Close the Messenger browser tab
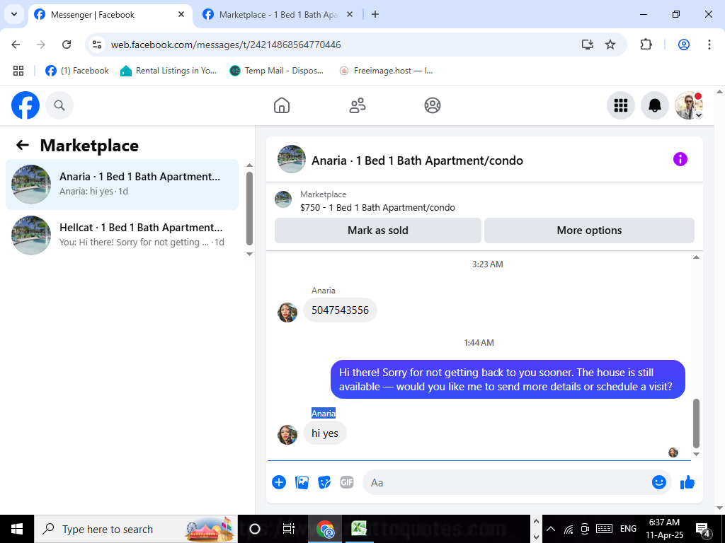 181,15
